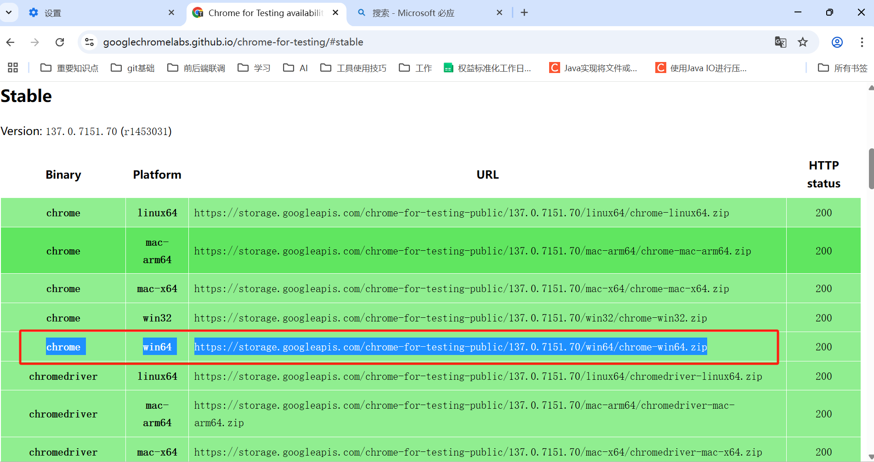This screenshot has width=874, height=462.
Task: Switch to the 设置 tab
Action: click(x=52, y=13)
